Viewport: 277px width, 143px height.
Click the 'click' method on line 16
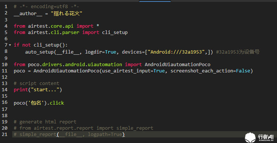57,103
